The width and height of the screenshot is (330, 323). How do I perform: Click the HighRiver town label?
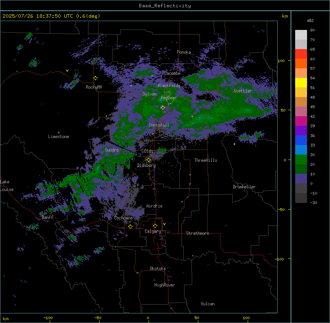(164, 285)
